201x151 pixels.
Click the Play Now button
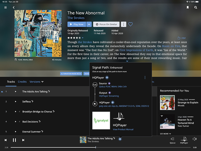77,24
